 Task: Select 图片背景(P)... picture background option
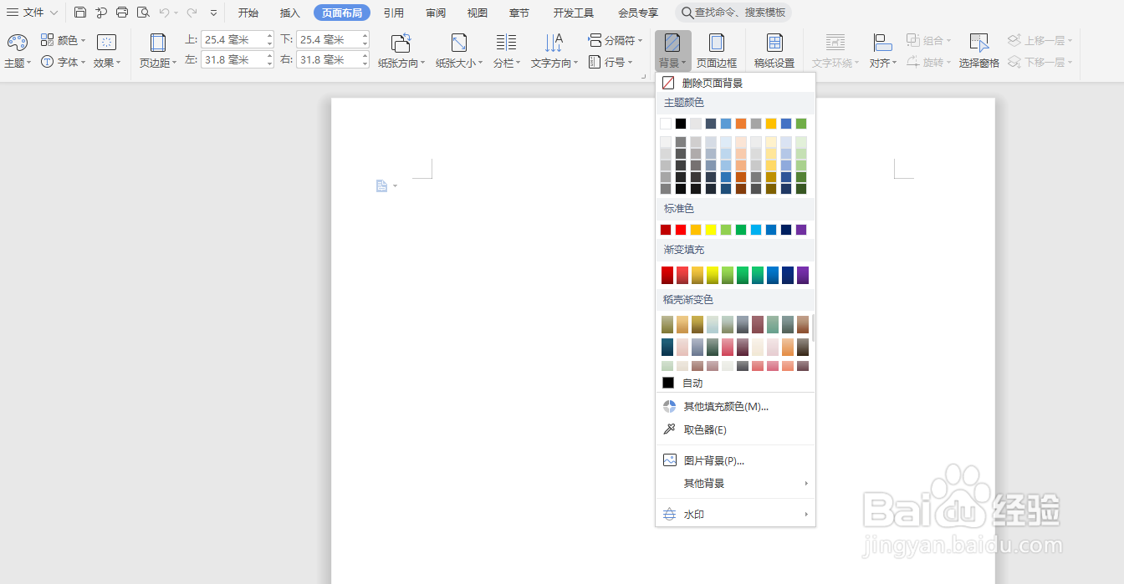tap(713, 460)
